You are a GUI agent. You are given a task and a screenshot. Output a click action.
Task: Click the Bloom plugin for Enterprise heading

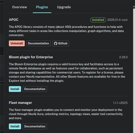[31, 57]
